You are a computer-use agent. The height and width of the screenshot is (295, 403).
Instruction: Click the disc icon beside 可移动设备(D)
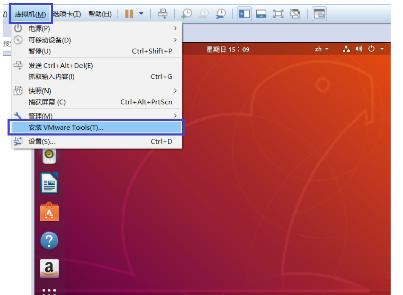click(18, 40)
